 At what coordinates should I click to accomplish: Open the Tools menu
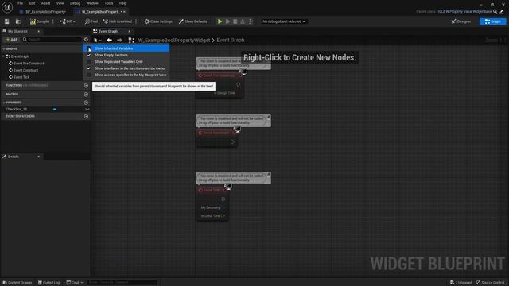click(x=109, y=3)
